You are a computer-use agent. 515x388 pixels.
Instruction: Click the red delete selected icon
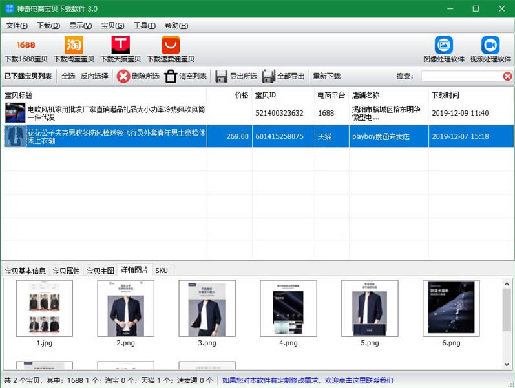pyautogui.click(x=123, y=76)
